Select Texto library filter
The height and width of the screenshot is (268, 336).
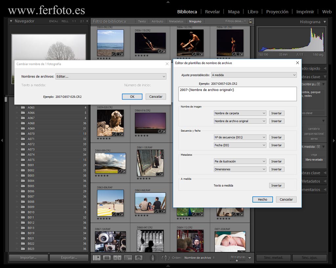pos(142,21)
